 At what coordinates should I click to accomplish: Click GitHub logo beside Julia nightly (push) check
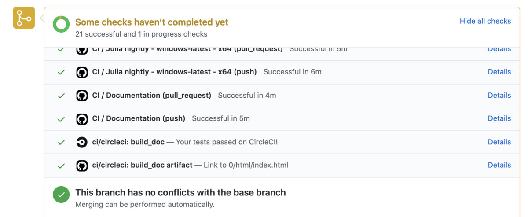[x=82, y=72]
